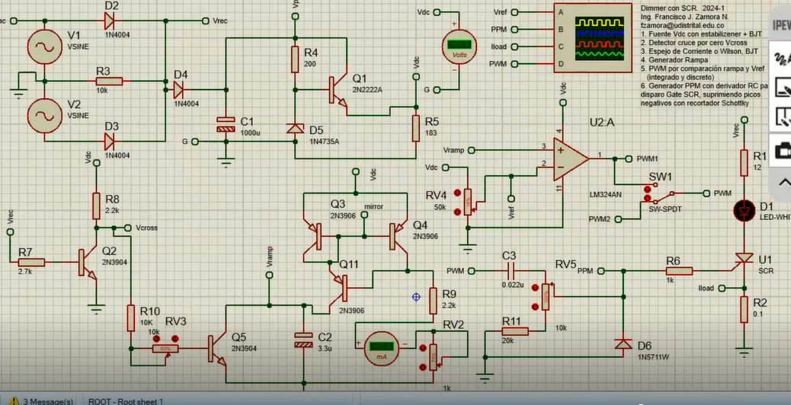Click the lower red actuator of RV4
Image resolution: width=791 pixels, height=405 pixels.
pos(457,212)
